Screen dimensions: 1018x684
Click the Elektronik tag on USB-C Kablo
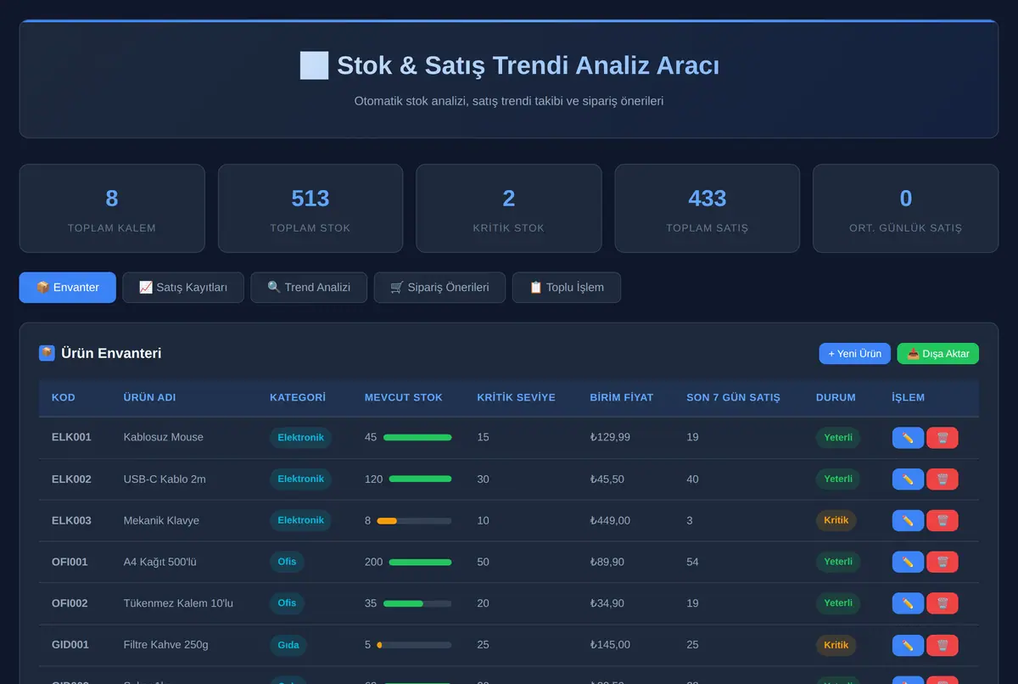(x=300, y=479)
